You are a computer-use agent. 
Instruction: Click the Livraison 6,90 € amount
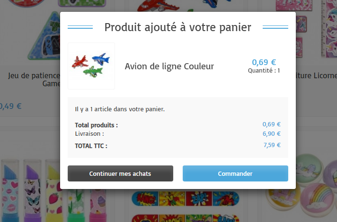pos(272,134)
